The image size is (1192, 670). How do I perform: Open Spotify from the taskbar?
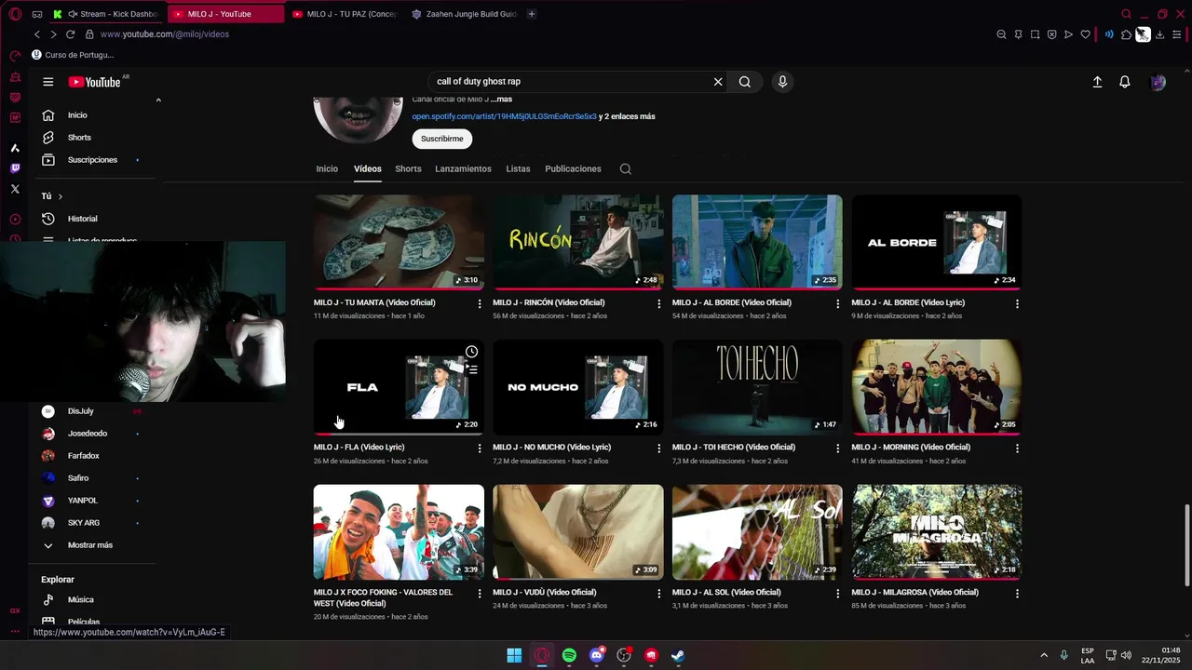[x=569, y=655]
